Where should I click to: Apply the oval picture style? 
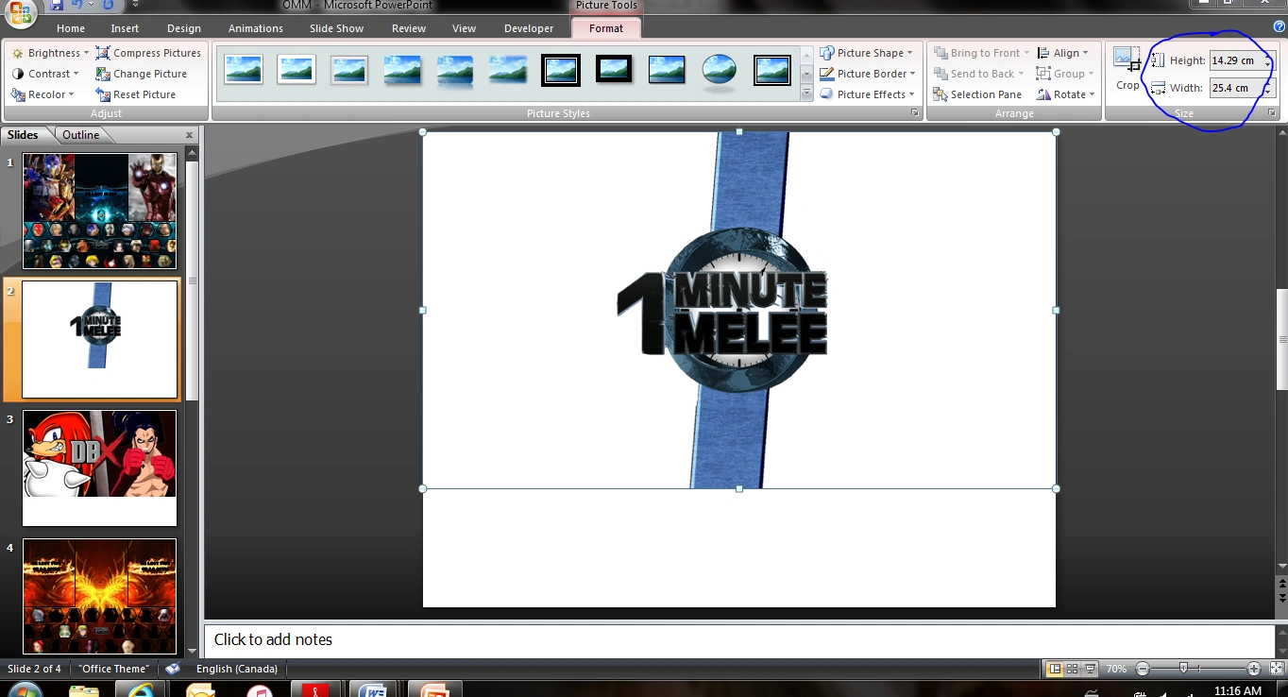[720, 70]
